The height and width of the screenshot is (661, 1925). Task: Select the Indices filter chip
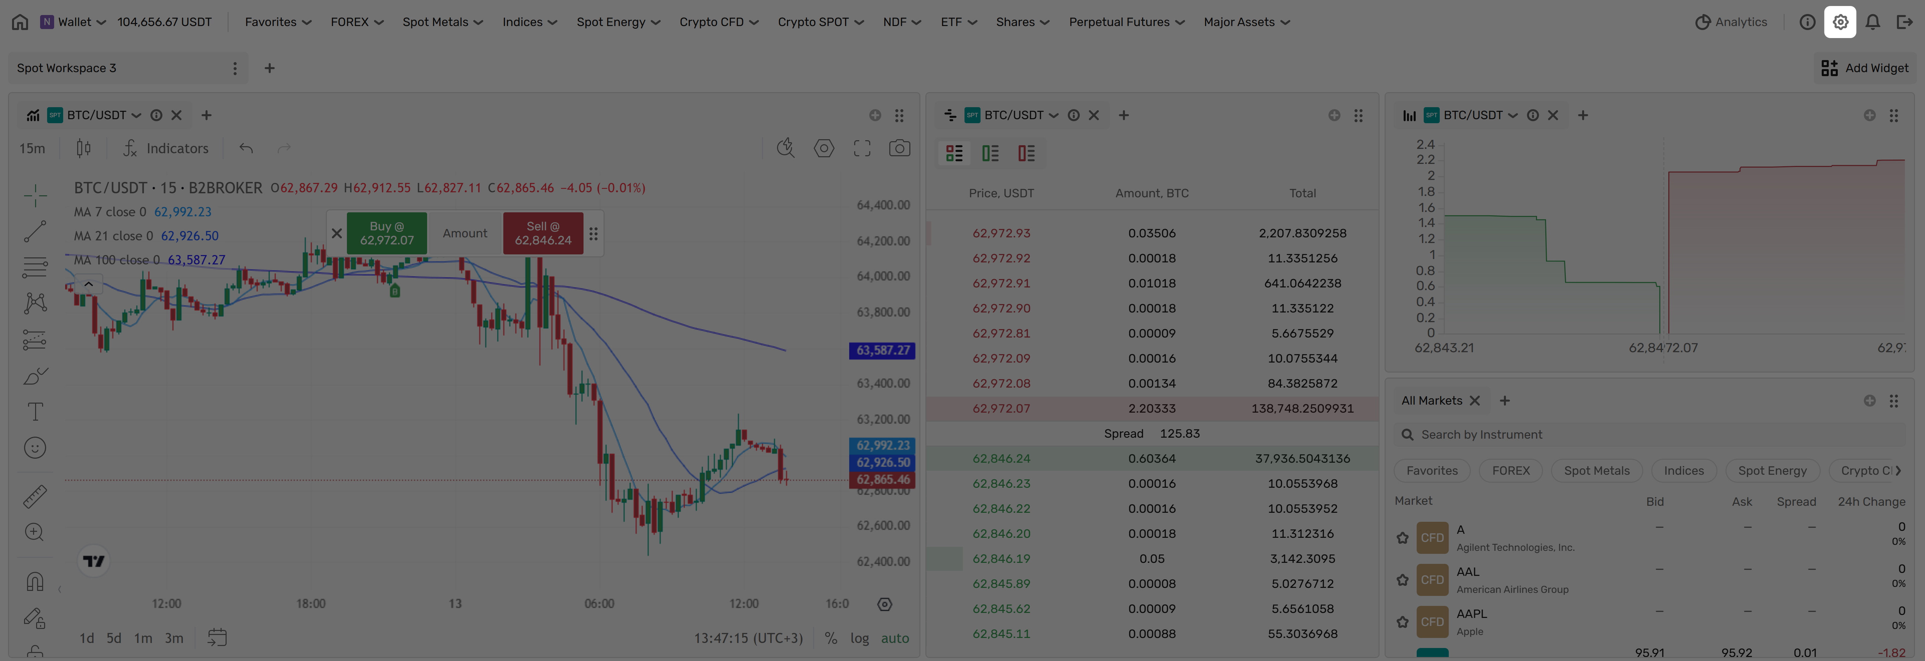coord(1684,471)
